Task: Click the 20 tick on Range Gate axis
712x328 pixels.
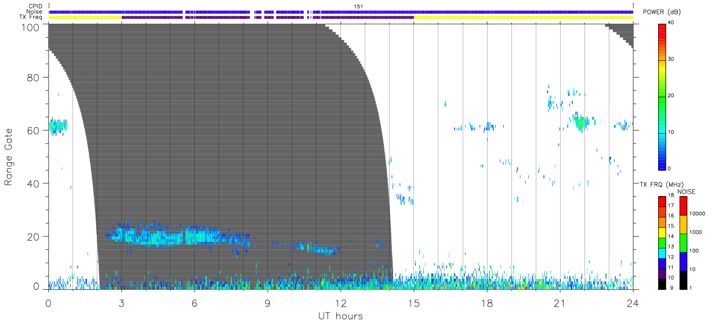Action: (34, 237)
